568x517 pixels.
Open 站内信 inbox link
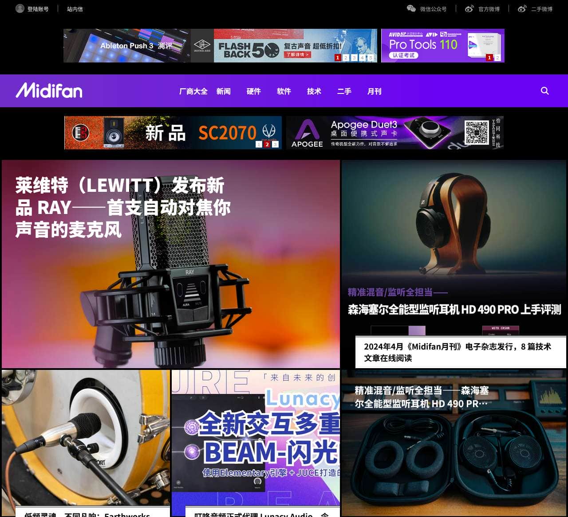coord(75,9)
